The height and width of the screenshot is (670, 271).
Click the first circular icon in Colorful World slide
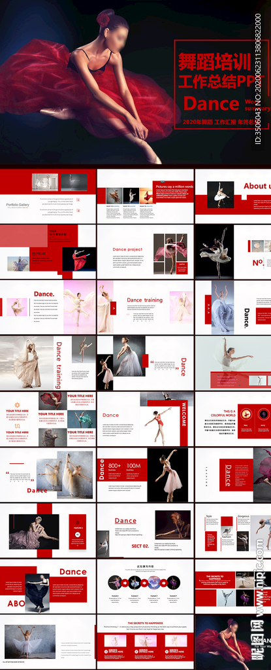[x=246, y=414]
